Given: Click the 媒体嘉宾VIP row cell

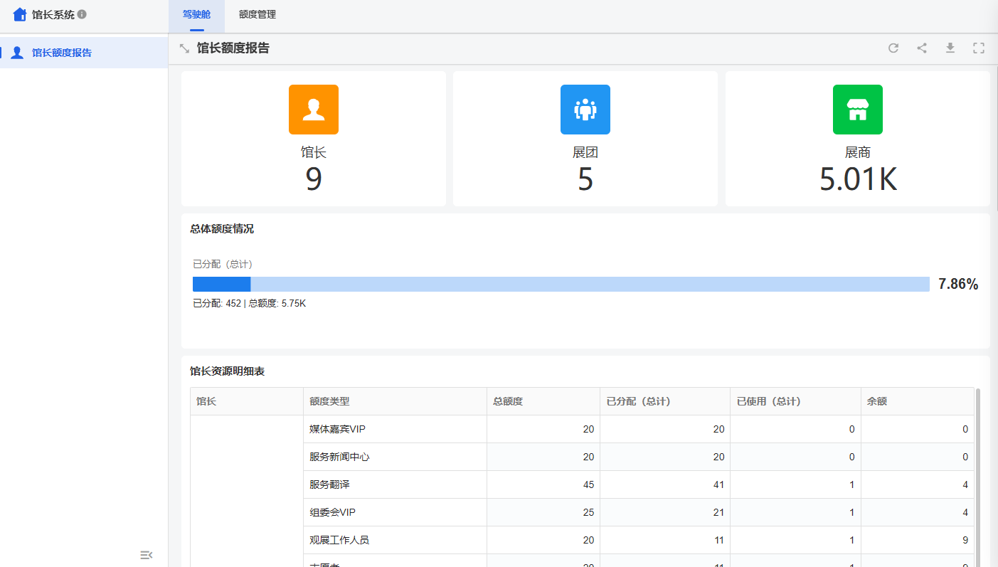Looking at the screenshot, I should point(337,429).
